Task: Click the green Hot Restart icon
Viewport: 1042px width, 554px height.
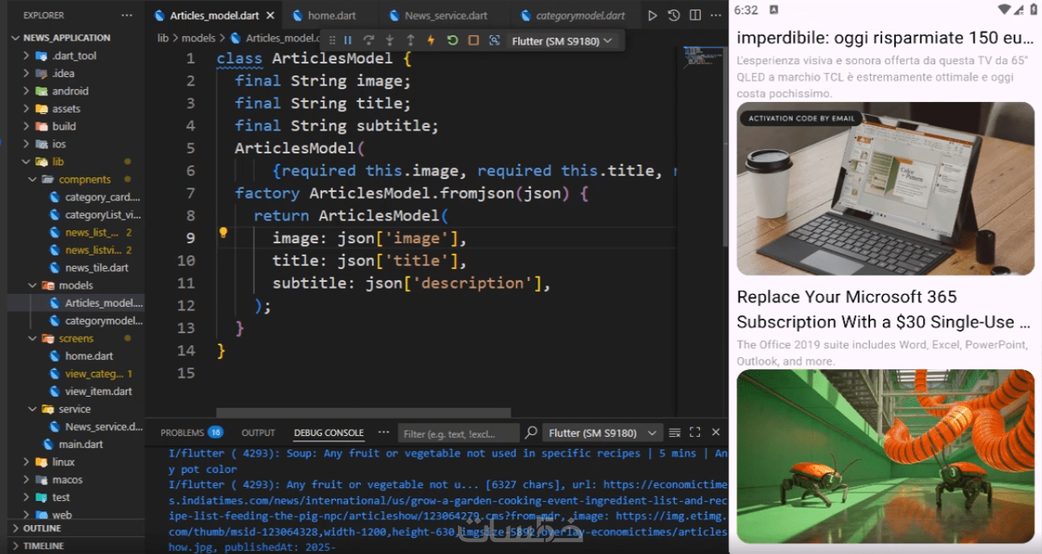Action: [x=452, y=40]
